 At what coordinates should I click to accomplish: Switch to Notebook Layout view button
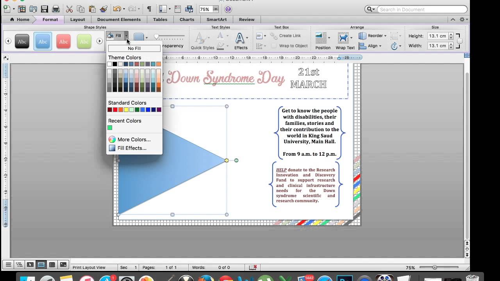pyautogui.click(x=52, y=265)
